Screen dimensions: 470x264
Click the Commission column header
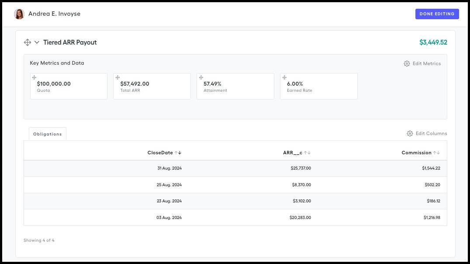coord(416,153)
